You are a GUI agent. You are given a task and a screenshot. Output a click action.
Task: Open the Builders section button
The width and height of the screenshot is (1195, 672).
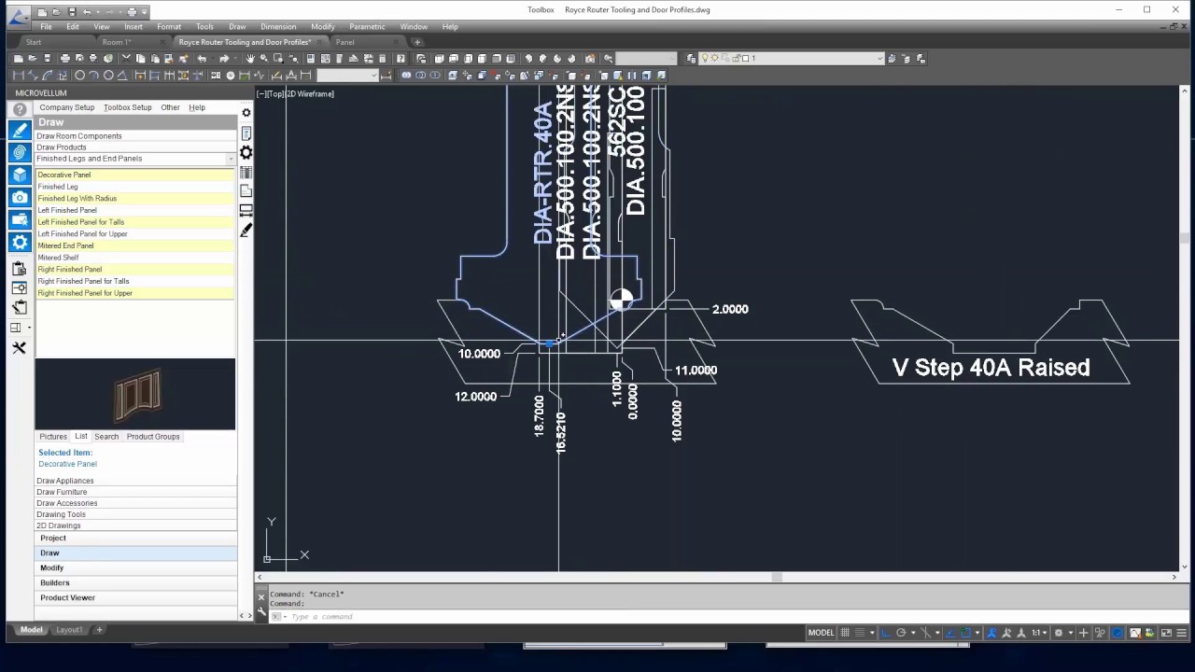click(x=135, y=582)
